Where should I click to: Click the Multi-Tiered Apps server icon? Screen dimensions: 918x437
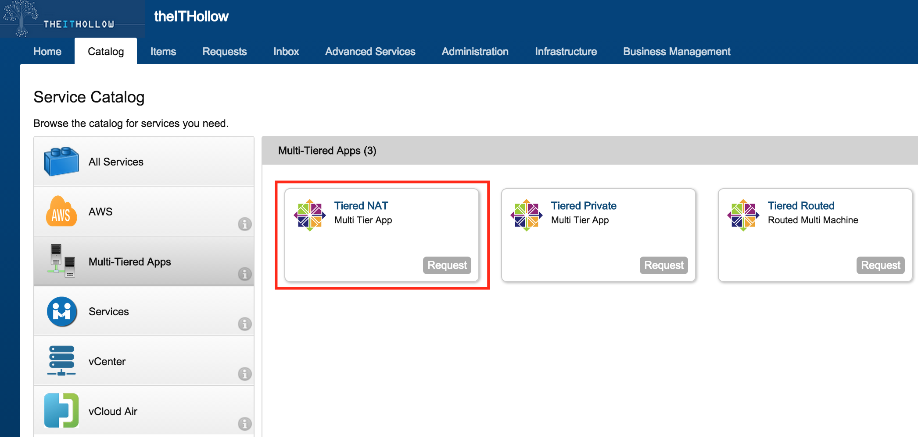[x=61, y=261]
